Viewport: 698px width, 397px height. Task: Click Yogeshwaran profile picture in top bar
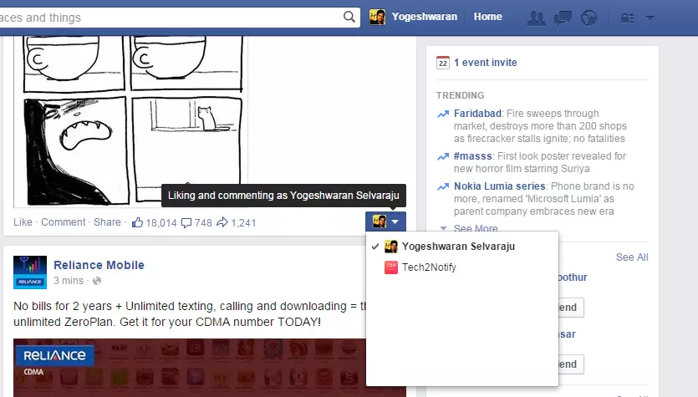coord(378,17)
